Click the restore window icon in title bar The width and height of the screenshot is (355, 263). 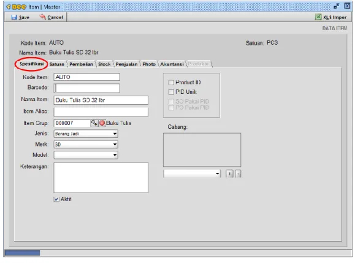[x=337, y=6]
